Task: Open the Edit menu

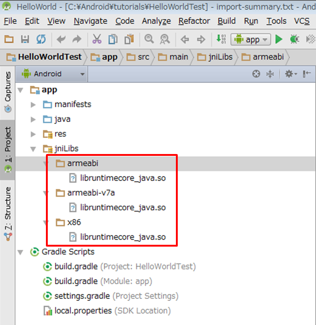Action: 32,21
